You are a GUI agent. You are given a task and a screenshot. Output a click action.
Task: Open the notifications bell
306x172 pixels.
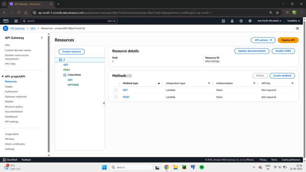[232, 21]
